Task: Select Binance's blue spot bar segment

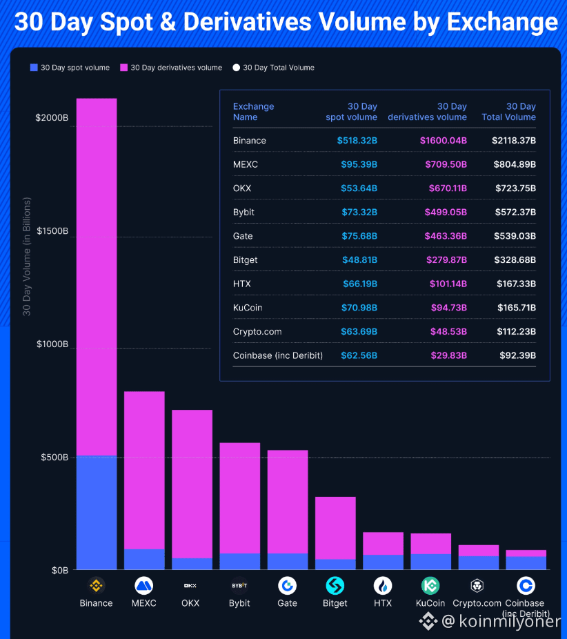Action: (97, 512)
